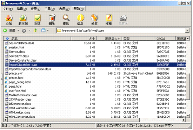Click the 解压到 (Extract to) toolbar icon

pyautogui.click(x=23, y=18)
